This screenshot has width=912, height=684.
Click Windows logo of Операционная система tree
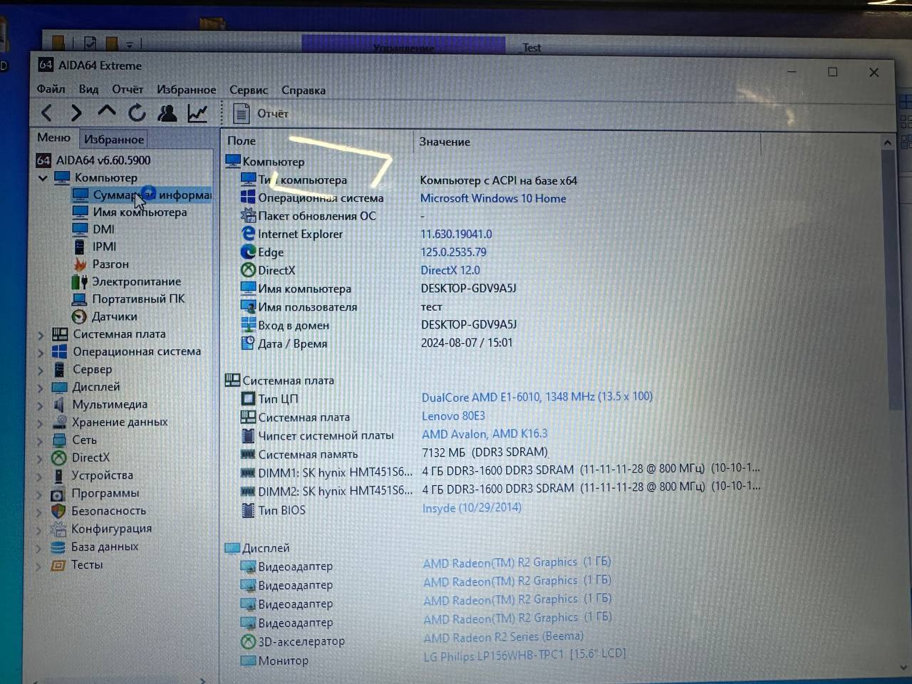pos(60,351)
